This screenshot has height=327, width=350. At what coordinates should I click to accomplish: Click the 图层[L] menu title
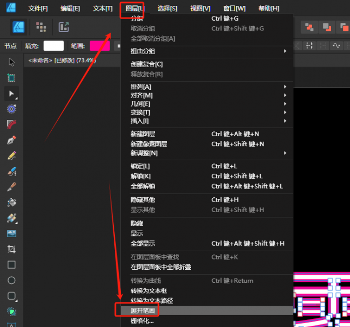click(x=135, y=9)
